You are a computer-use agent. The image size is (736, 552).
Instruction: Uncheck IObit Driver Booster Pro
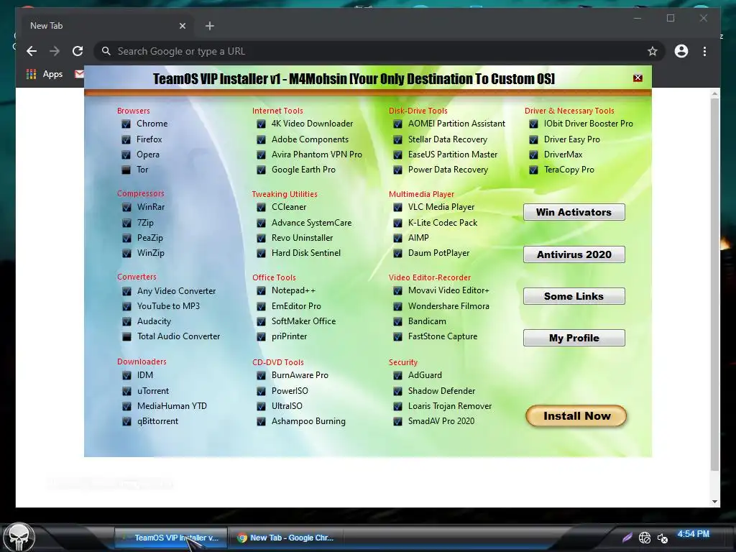(533, 124)
